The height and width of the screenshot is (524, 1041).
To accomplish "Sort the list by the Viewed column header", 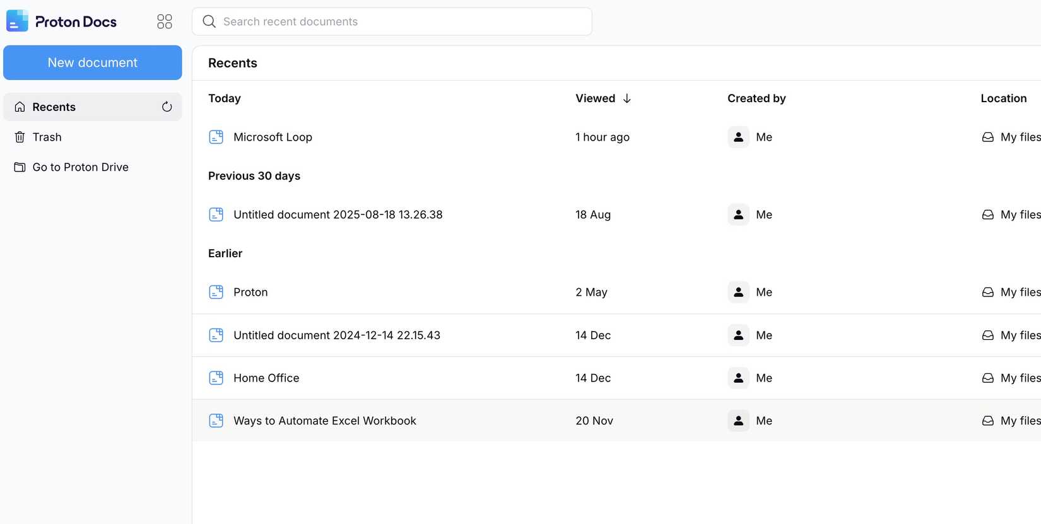I will (x=595, y=98).
